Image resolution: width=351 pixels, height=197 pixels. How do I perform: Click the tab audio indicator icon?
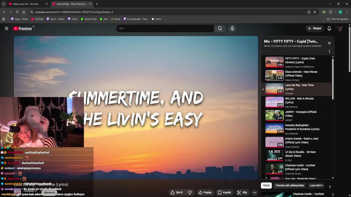pos(324,12)
